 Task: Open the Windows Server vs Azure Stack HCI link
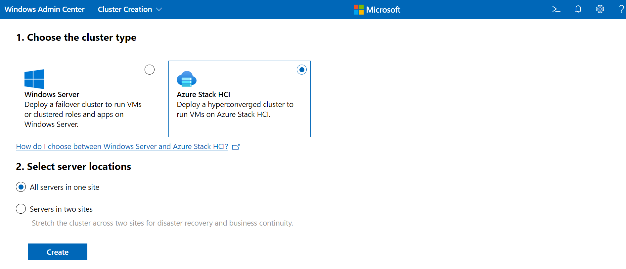coord(122,146)
